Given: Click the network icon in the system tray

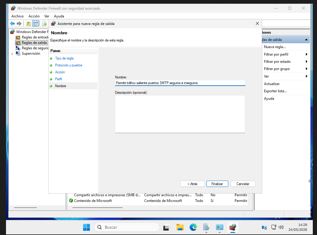Looking at the screenshot, I should (274, 227).
